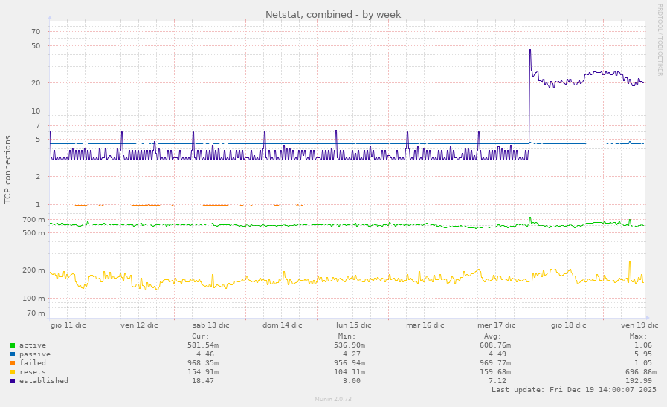Viewport: 667px width, 407px height.
Task: Click established current value 18.47
Action: [203, 381]
